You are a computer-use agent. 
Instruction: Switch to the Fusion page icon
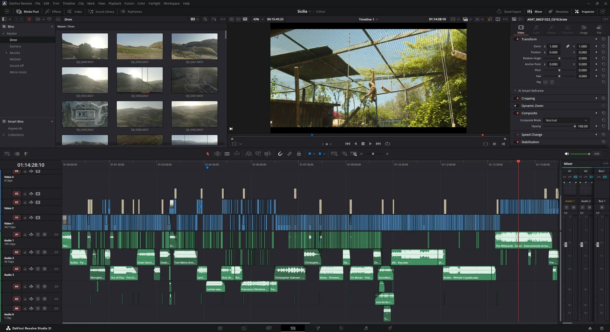point(317,328)
